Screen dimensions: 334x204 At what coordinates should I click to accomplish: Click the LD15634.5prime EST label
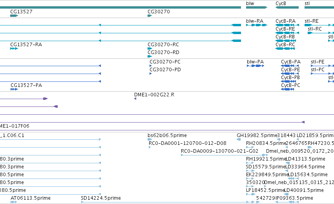click(x=308, y=175)
